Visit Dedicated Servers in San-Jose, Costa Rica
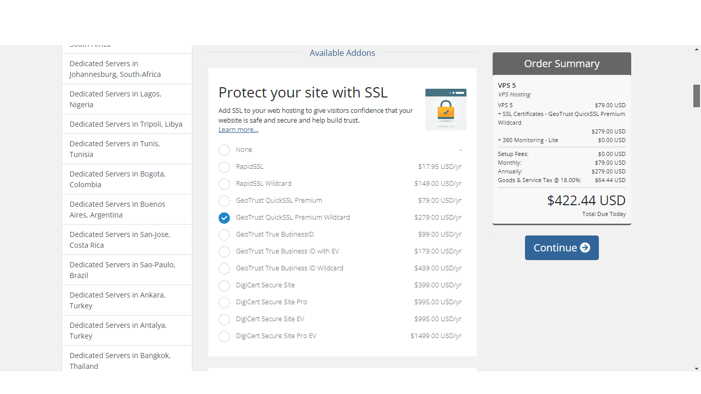Image resolution: width=701 pixels, height=394 pixels. (127, 240)
